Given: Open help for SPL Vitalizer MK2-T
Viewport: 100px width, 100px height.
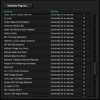Looking at the screenshot, I should 84,90.
